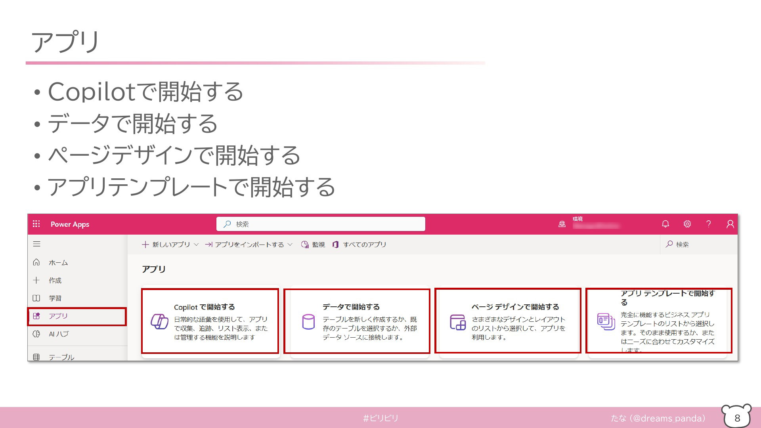Click the apps list 検索 field
761x428 pixels.
[699, 245]
